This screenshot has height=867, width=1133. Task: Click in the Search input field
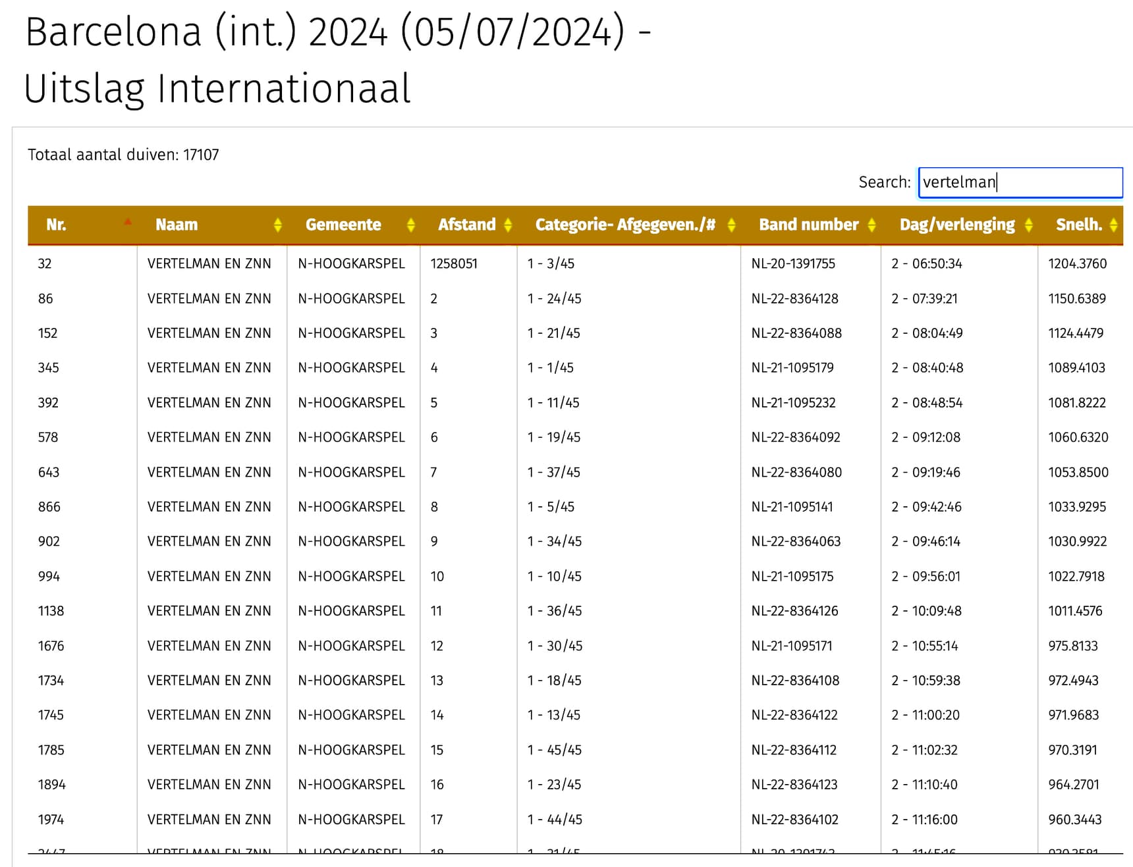(1020, 182)
